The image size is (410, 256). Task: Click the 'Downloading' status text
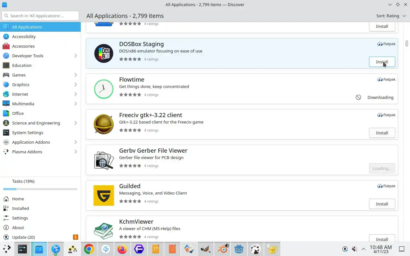coord(380,97)
